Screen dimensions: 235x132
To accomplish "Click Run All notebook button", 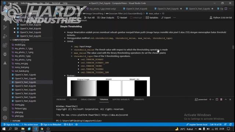I will tap(89, 18).
